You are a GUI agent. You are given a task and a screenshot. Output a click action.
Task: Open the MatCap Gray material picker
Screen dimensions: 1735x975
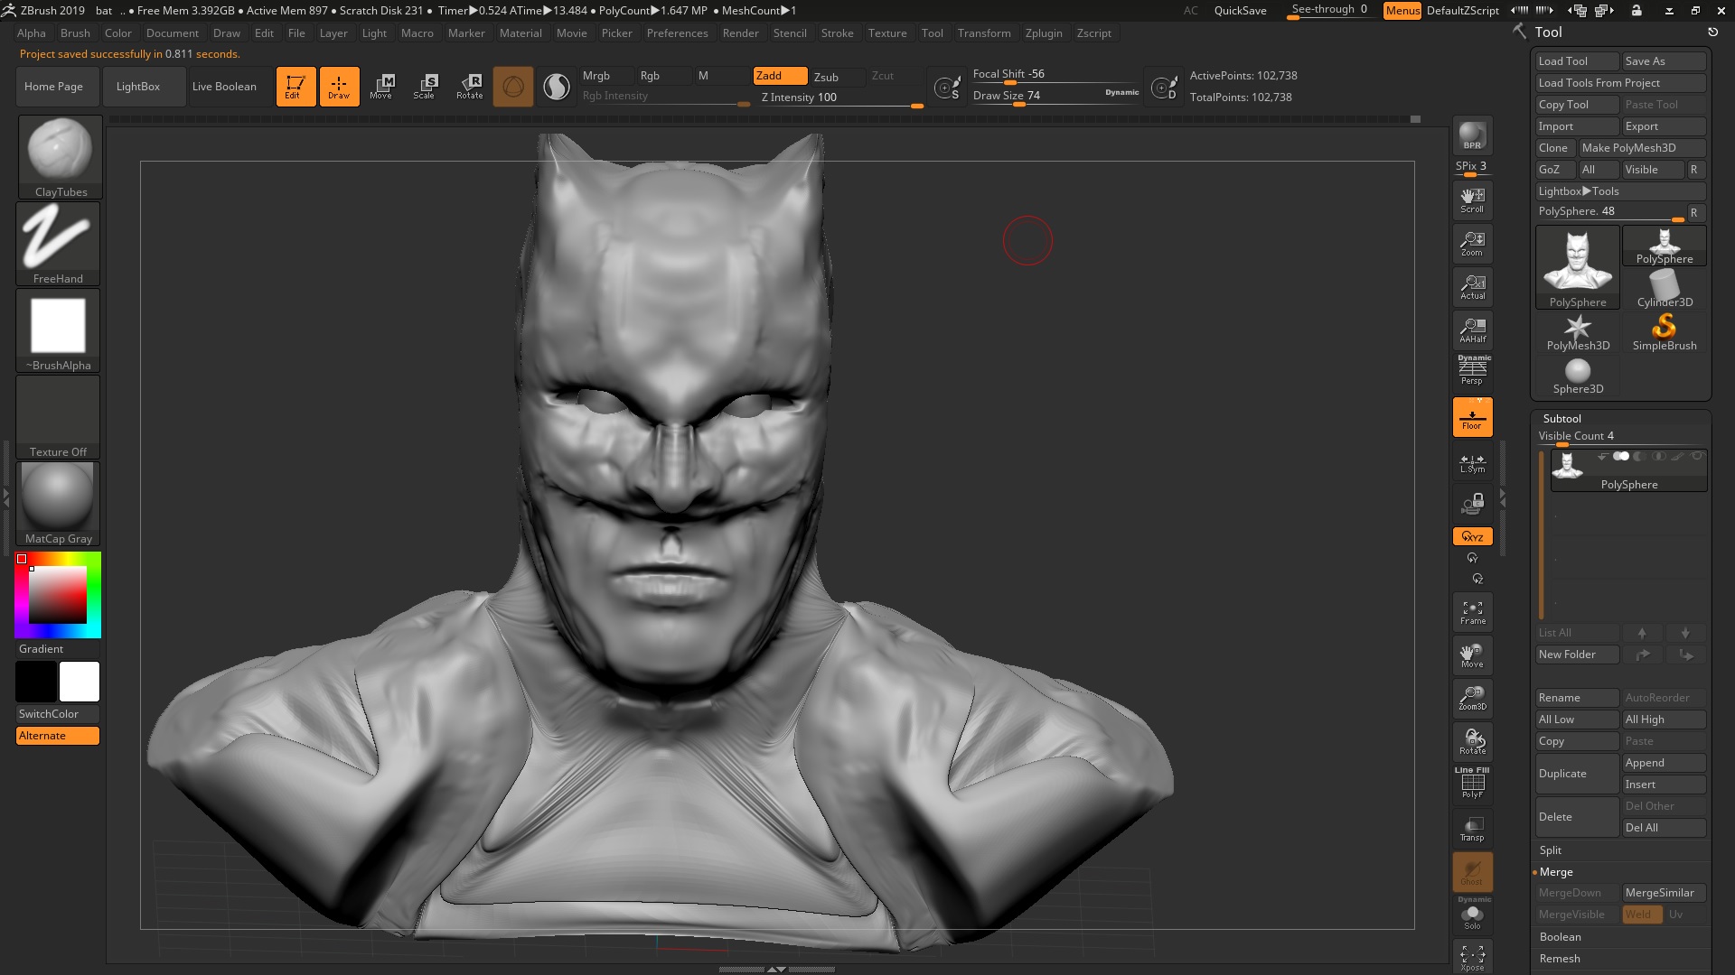point(58,504)
